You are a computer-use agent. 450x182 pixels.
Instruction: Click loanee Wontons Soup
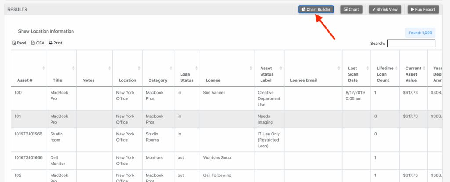click(x=217, y=157)
